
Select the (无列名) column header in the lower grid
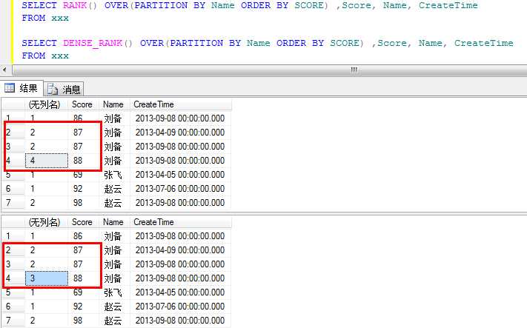pos(46,222)
